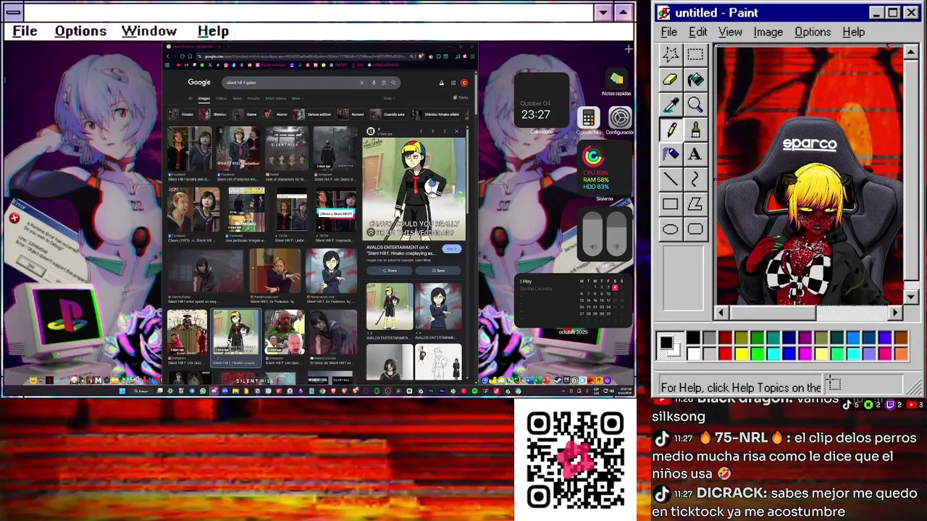Pick the yellow color swatch in Paint
This screenshot has height=521, width=927.
click(741, 354)
